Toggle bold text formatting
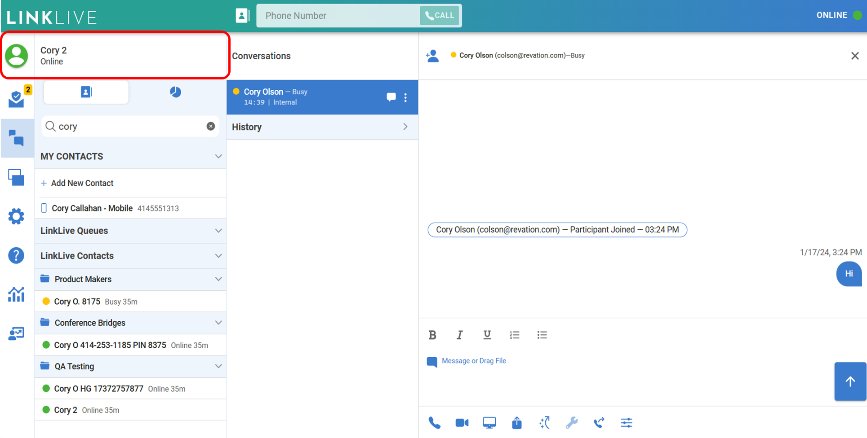This screenshot has width=867, height=438. point(432,335)
